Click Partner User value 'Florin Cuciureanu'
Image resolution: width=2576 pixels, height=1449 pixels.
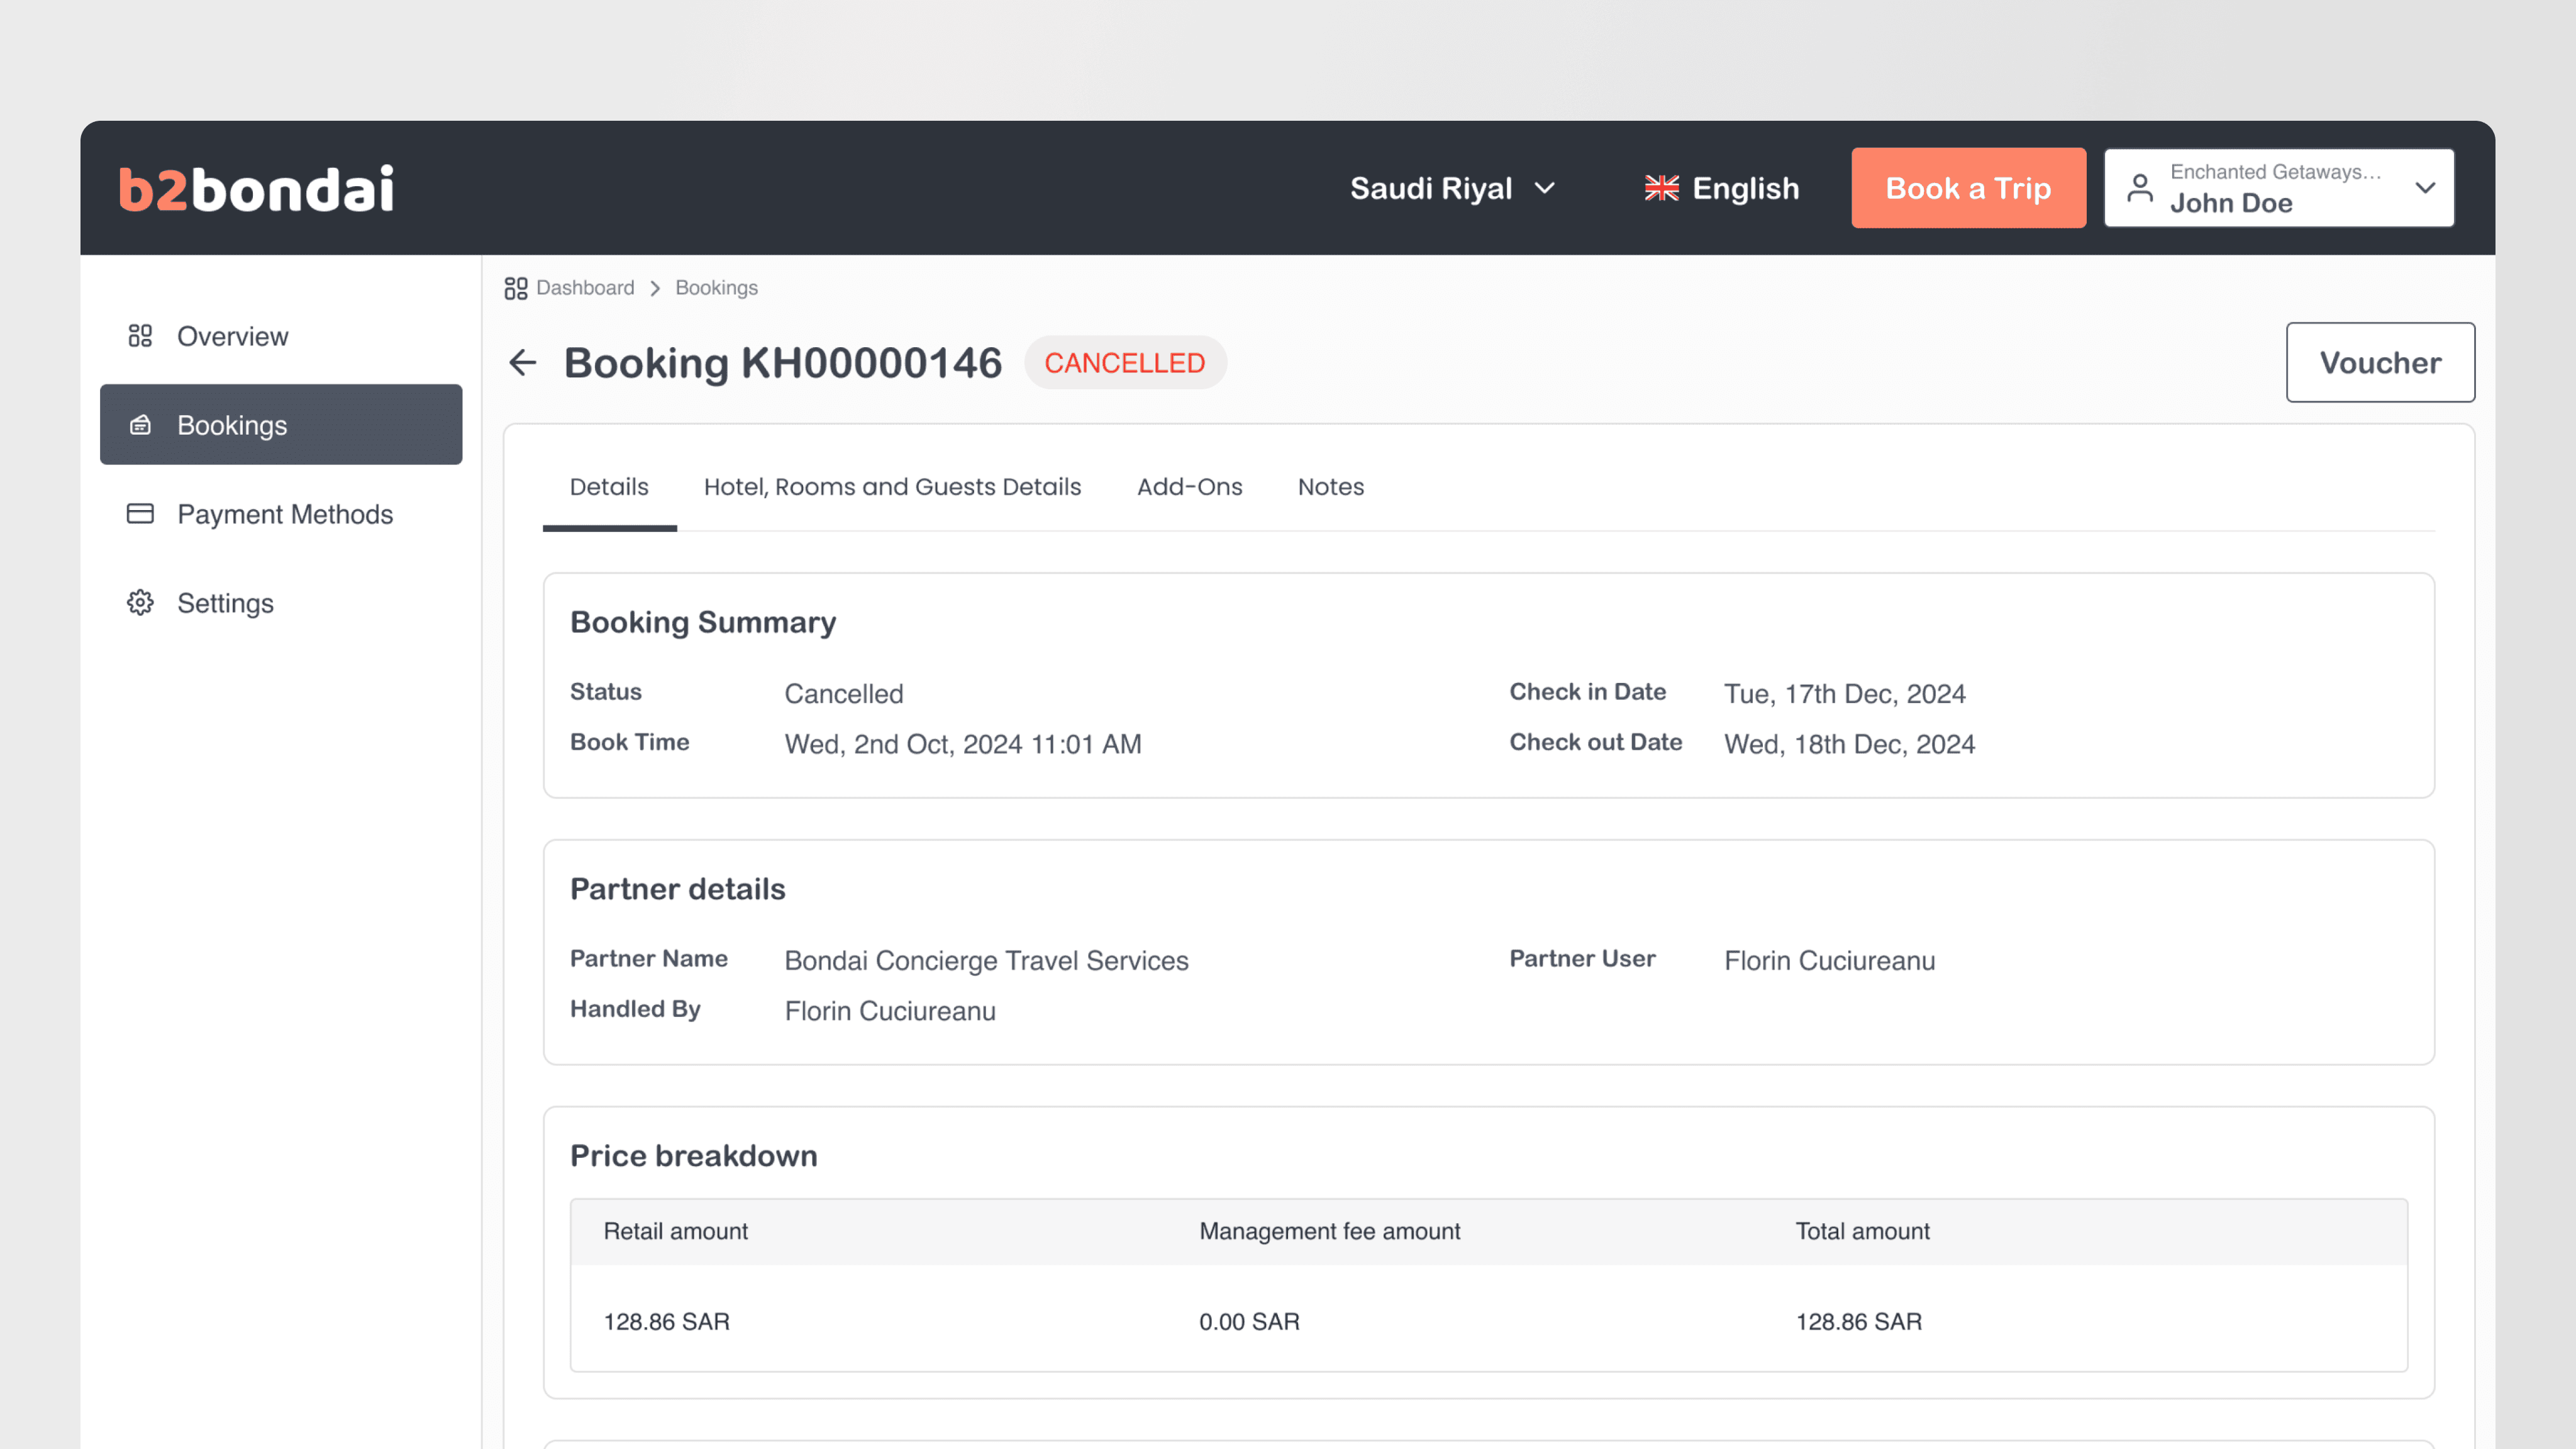[x=1829, y=961]
